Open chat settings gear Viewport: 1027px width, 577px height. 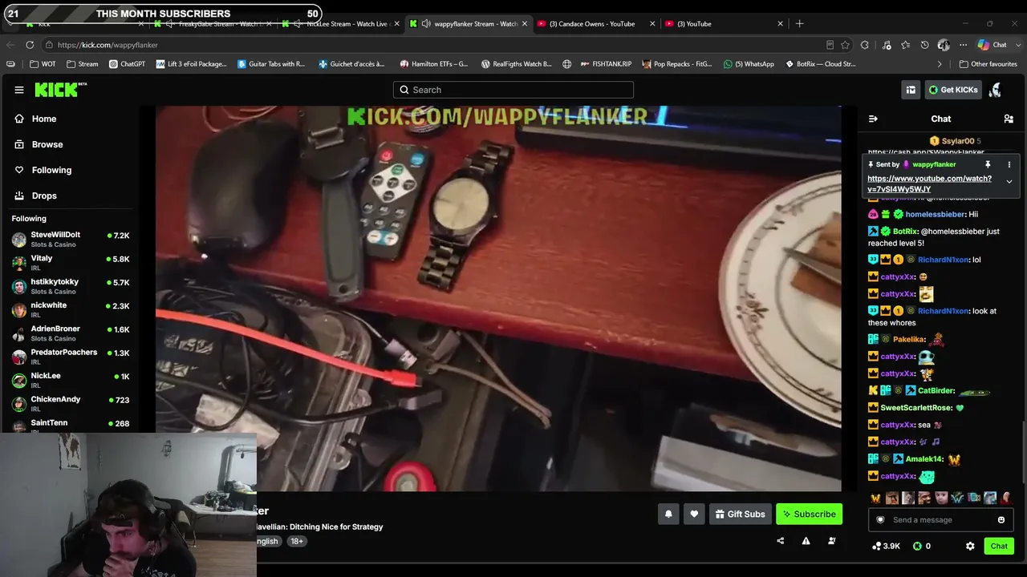pos(970,546)
